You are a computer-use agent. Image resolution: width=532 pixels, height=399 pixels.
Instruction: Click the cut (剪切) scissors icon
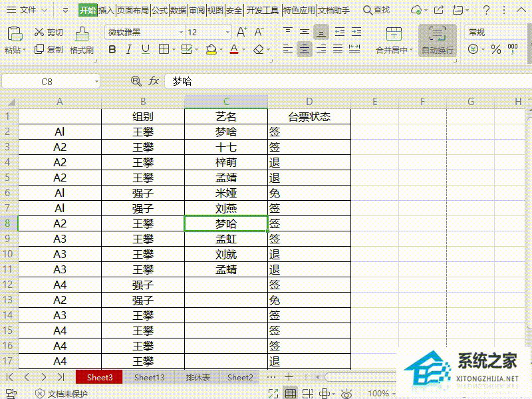[x=37, y=33]
